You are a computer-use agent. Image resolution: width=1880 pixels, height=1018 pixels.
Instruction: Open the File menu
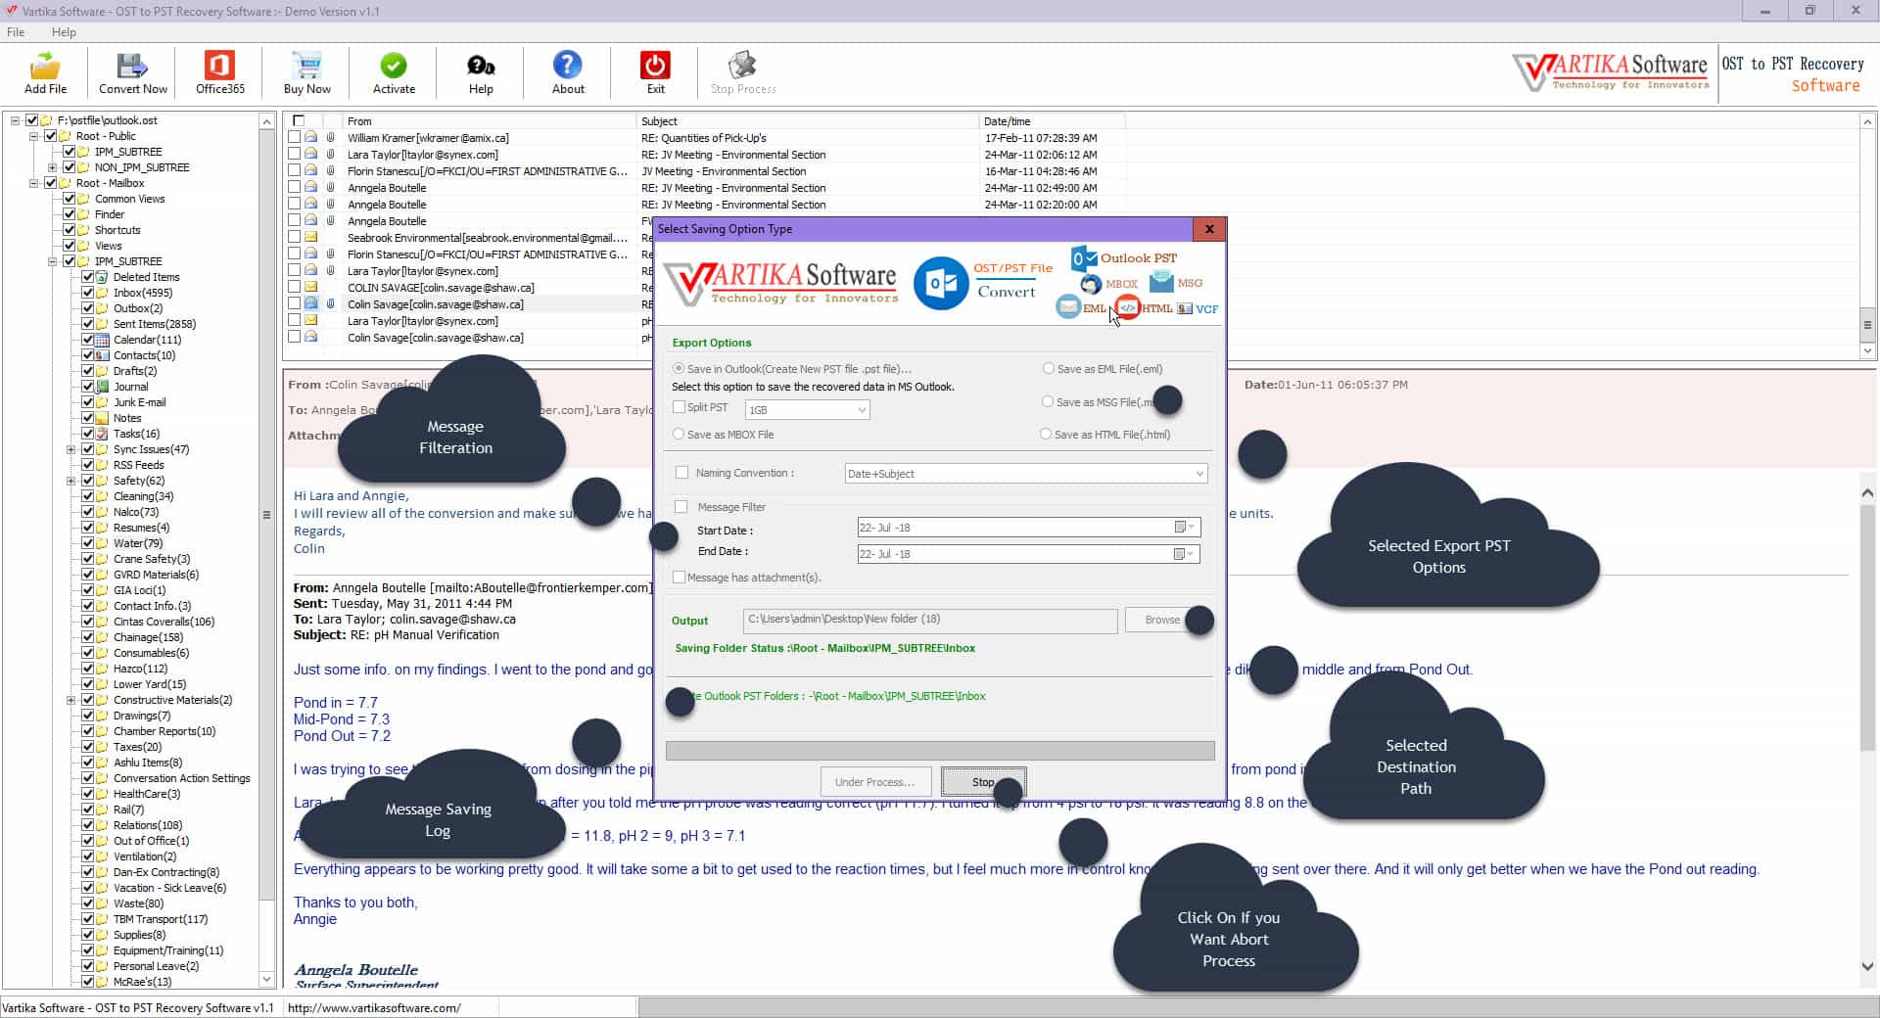click(x=16, y=32)
